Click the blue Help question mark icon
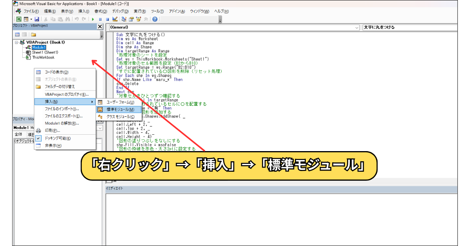The height and width of the screenshot is (246, 470). (x=155, y=19)
